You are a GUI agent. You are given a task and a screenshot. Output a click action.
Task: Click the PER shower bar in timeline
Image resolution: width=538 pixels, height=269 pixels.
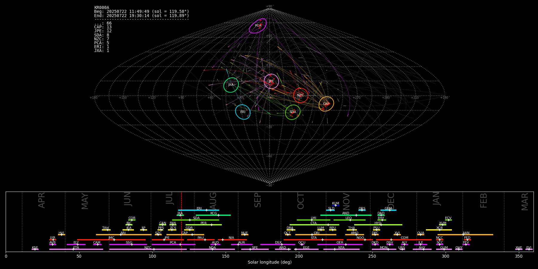pyautogui.click(x=204, y=225)
